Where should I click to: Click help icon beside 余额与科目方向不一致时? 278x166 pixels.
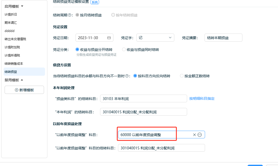(127, 76)
